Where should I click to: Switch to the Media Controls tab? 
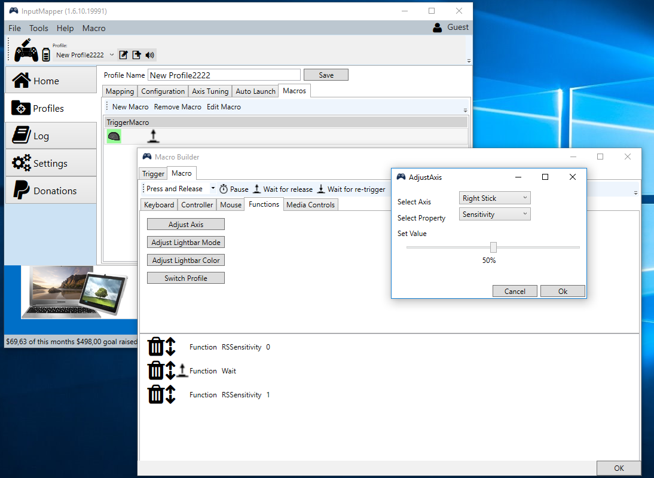coord(311,204)
